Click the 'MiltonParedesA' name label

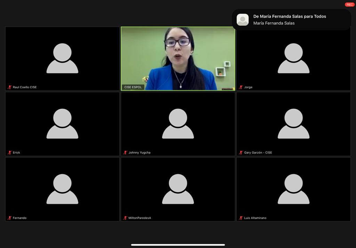click(140, 218)
